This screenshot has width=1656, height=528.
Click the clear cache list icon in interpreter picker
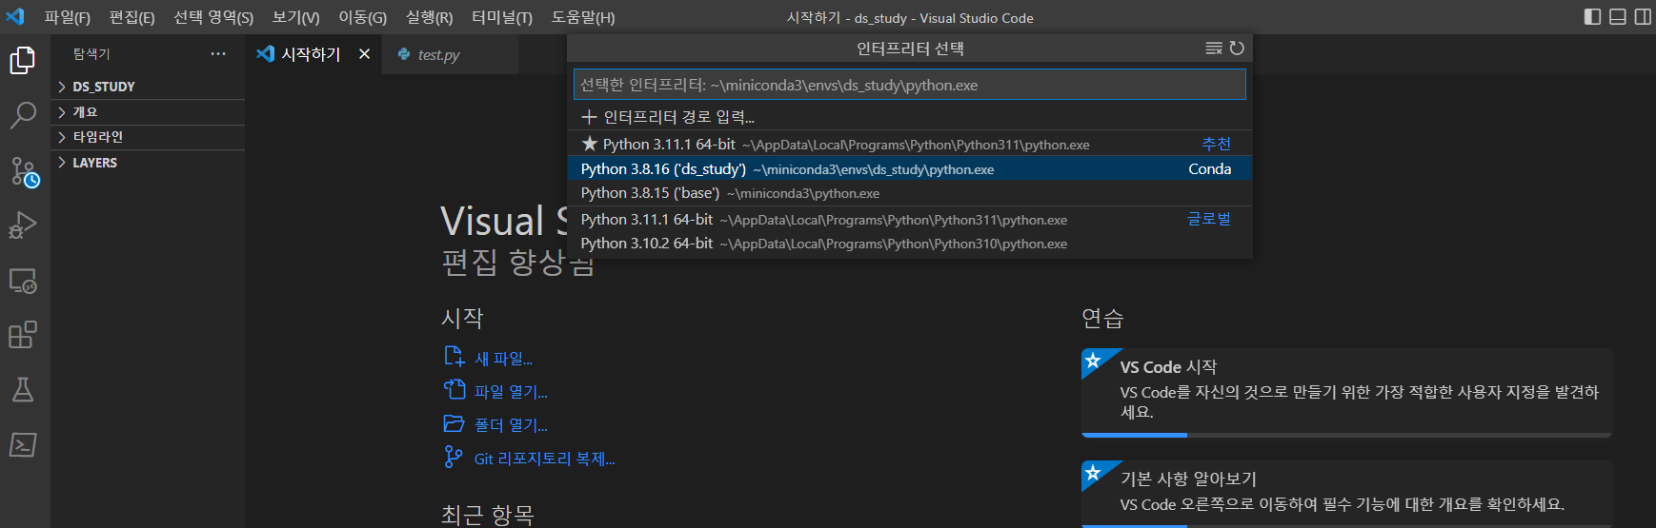(1214, 49)
